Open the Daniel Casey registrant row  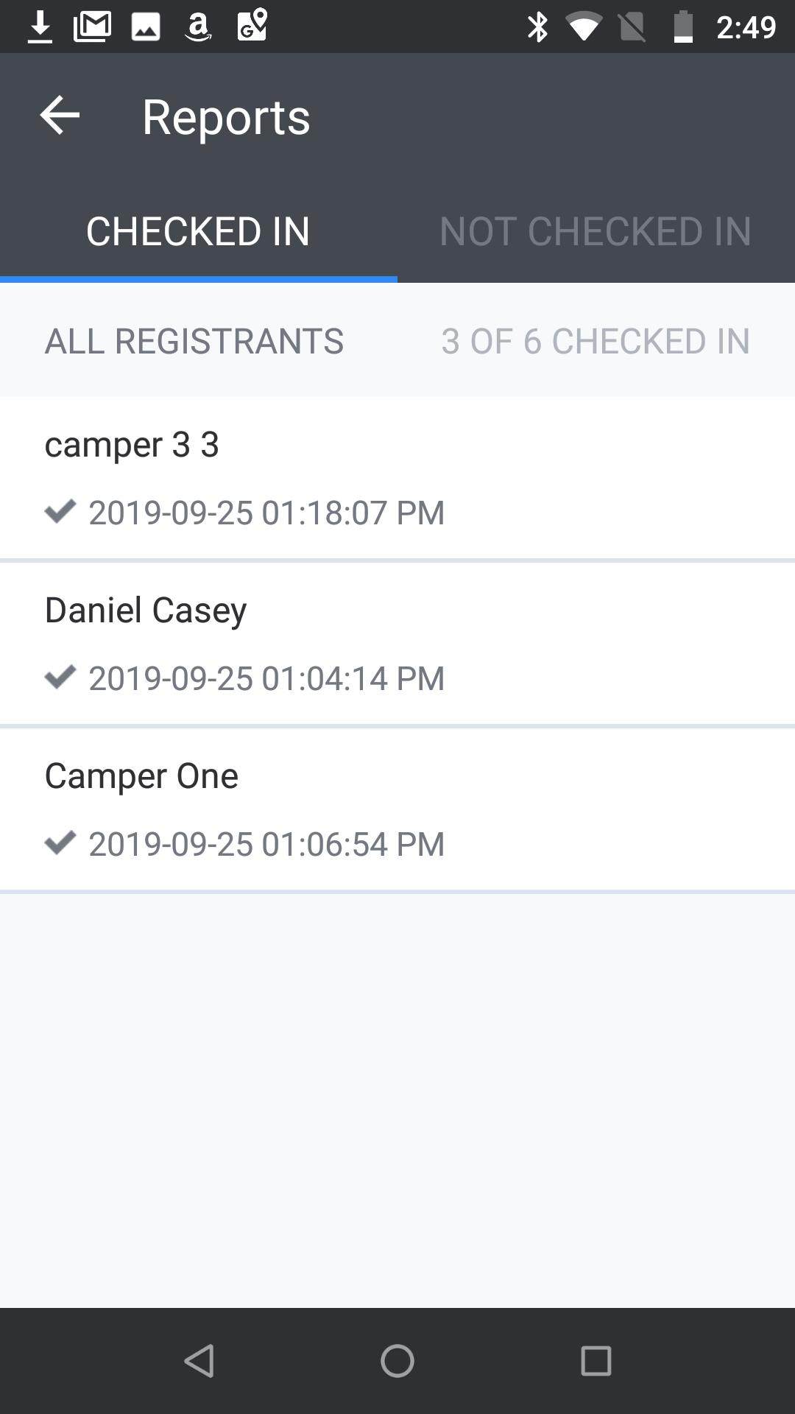397,644
